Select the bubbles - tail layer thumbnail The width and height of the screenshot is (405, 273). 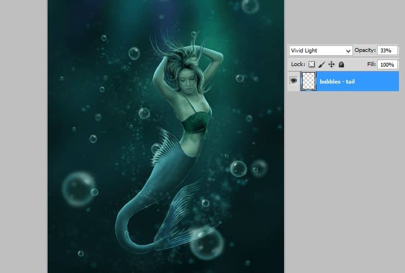point(309,81)
